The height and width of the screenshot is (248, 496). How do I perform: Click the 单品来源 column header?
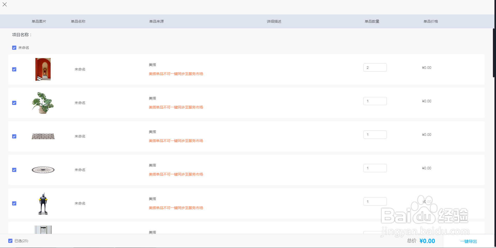(x=157, y=21)
